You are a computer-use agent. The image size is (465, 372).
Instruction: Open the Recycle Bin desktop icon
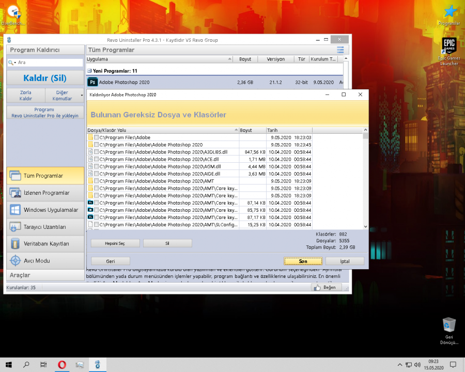click(x=449, y=325)
